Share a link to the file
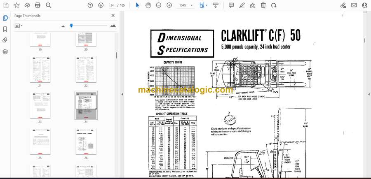This screenshot has height=179, width=371. (x=343, y=5)
